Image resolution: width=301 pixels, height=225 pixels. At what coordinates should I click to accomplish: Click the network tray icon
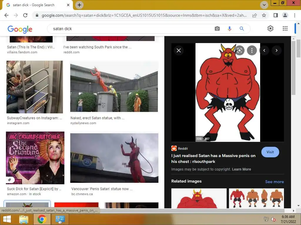[266, 219]
